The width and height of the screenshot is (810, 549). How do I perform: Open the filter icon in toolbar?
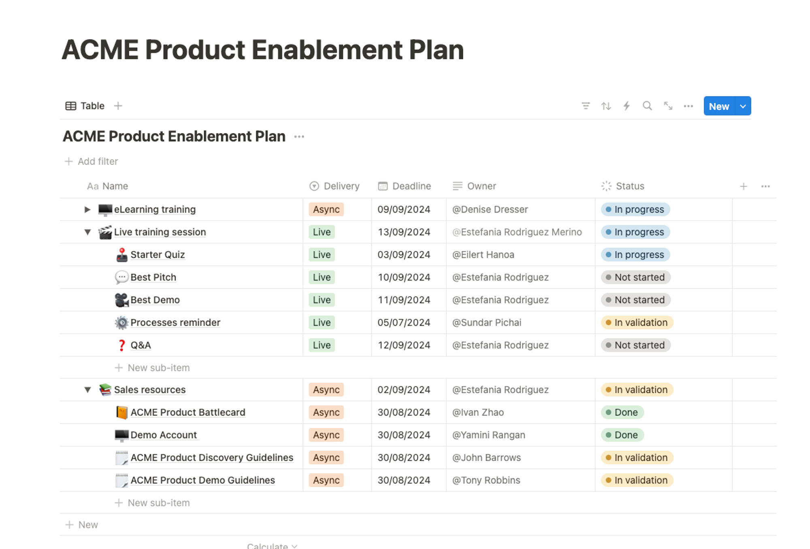pos(586,106)
